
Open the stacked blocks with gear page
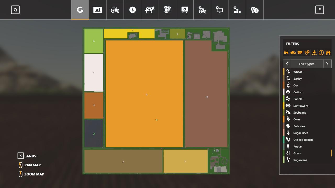(x=237, y=10)
